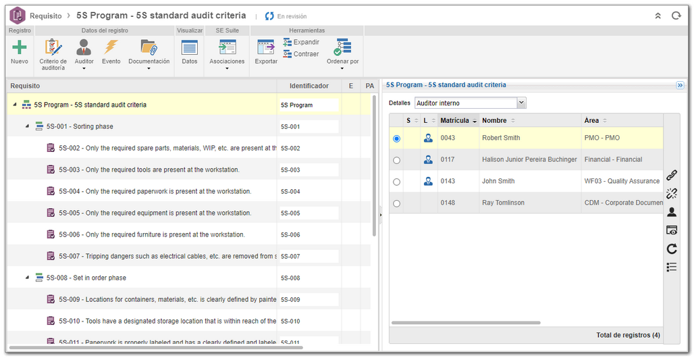Select the John Smith radio button

pyautogui.click(x=396, y=182)
